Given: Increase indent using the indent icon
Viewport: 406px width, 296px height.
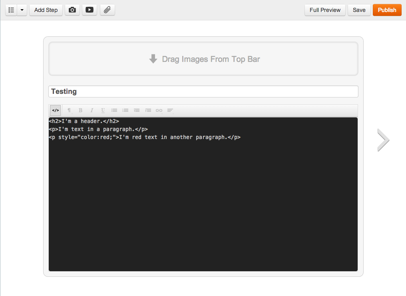Looking at the screenshot, I should [148, 110].
